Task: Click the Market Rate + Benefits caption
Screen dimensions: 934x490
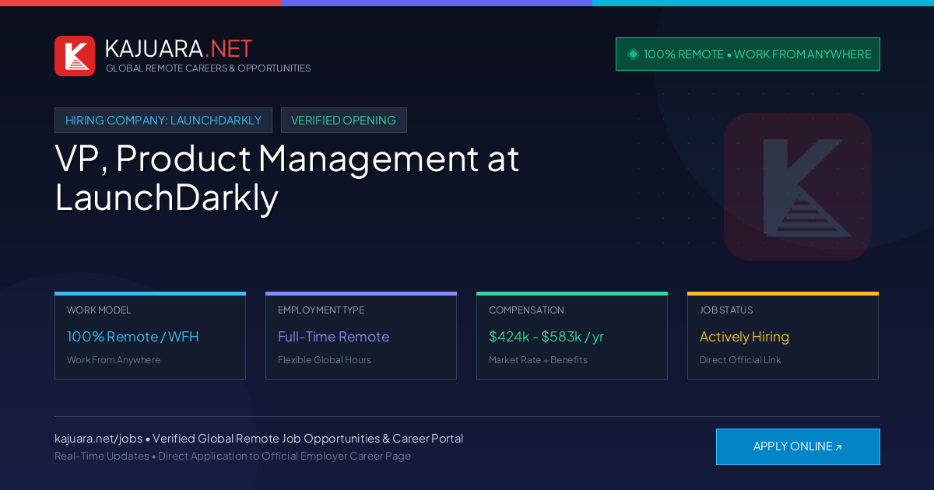Action: tap(538, 360)
